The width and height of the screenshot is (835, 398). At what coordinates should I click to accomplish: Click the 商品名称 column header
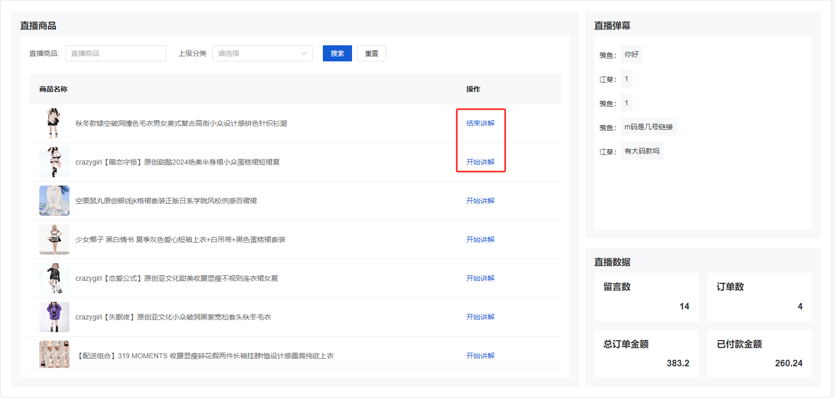click(x=53, y=89)
